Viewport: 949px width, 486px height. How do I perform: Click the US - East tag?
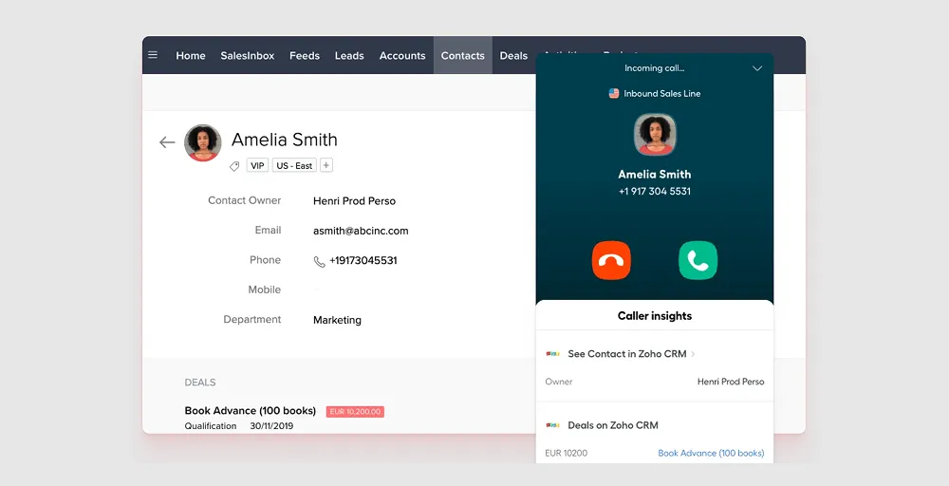(x=295, y=165)
